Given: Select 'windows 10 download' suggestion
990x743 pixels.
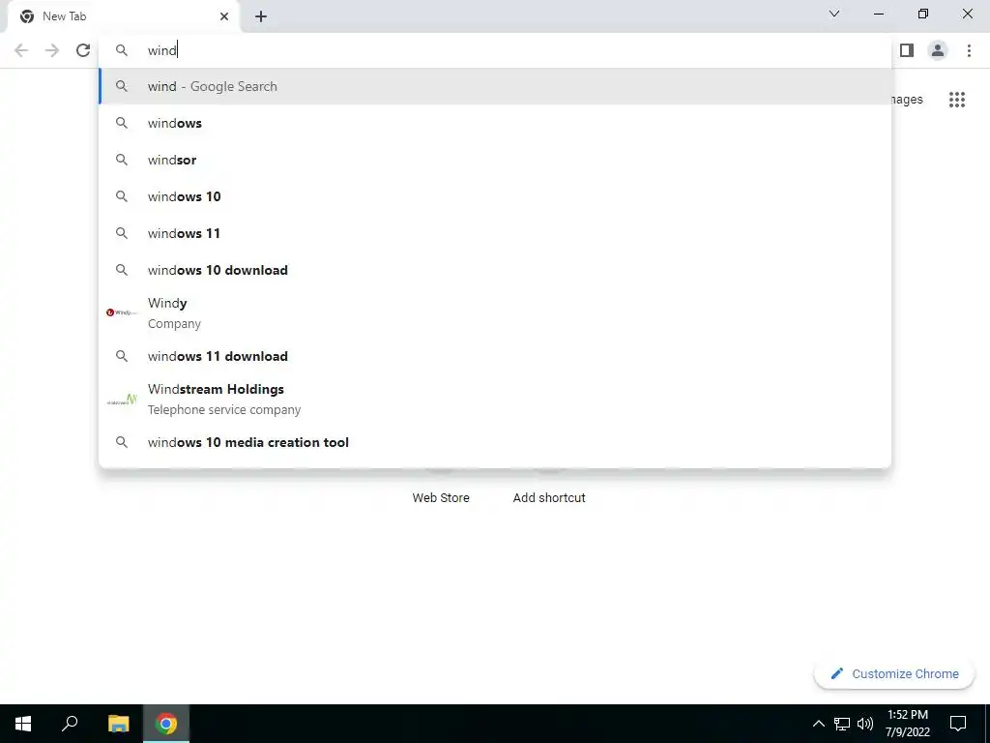Looking at the screenshot, I should (495, 270).
